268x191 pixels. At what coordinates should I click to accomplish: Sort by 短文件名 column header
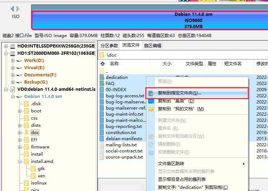coord(233,64)
